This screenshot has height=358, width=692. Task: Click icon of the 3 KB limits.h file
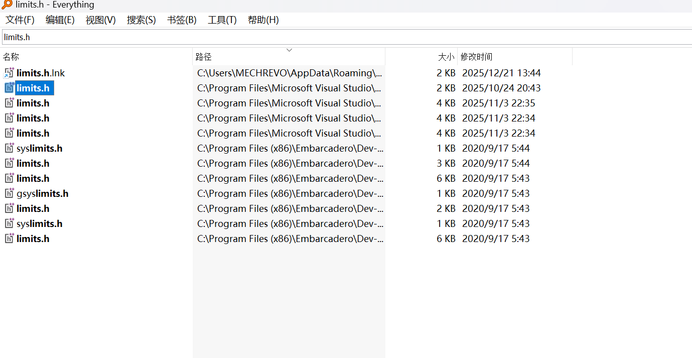(9, 163)
